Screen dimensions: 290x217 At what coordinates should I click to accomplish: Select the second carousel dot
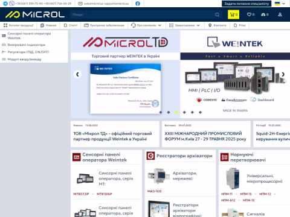169,112
